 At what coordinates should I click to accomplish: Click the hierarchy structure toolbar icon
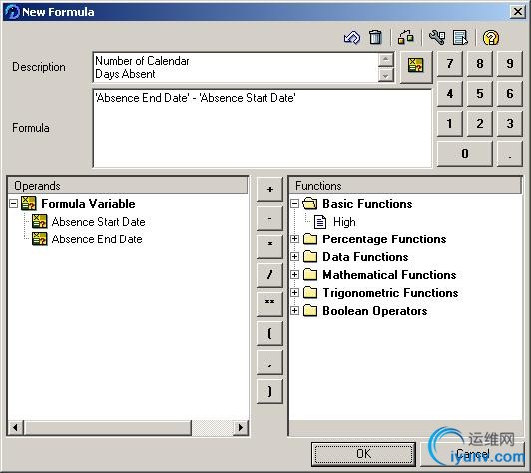click(x=405, y=37)
